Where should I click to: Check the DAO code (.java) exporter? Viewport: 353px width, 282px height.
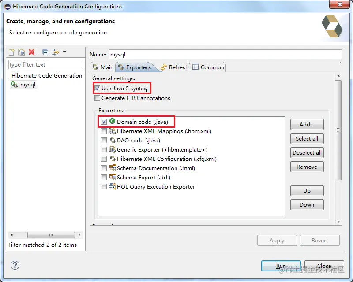104,140
